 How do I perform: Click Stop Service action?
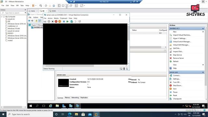point(177,55)
